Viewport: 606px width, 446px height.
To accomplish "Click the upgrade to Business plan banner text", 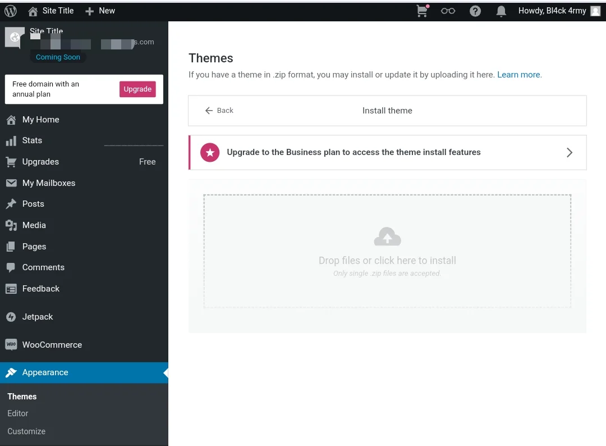I will click(353, 152).
